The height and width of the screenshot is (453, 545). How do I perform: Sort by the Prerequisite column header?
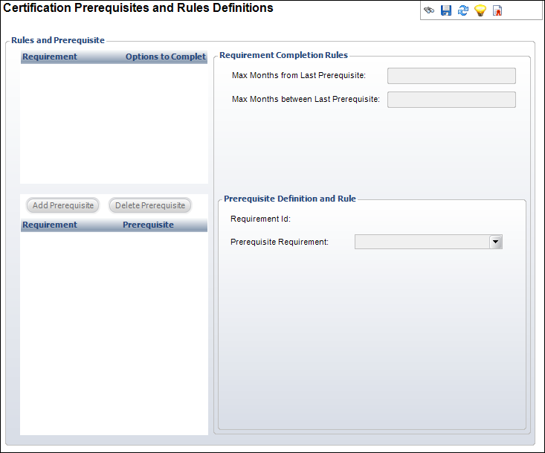(148, 225)
